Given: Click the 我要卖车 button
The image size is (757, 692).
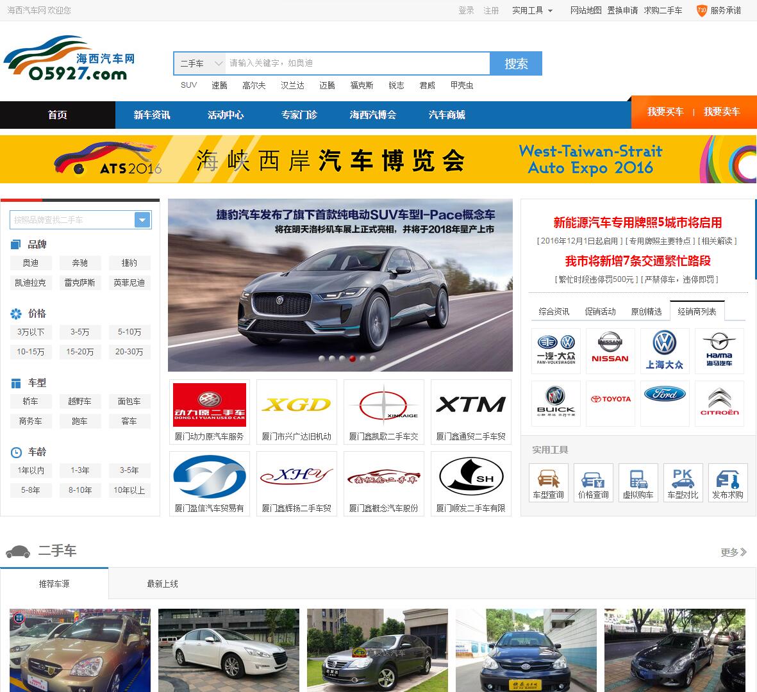Looking at the screenshot, I should pos(721,111).
